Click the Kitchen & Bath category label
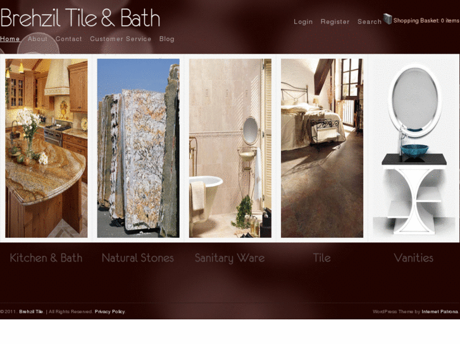The image size is (460, 344). pos(46,258)
